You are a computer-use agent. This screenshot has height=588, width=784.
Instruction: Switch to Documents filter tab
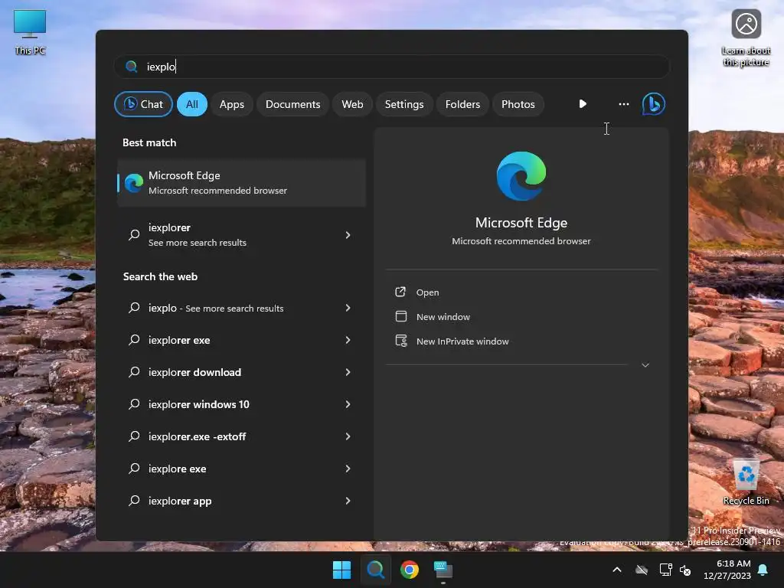pyautogui.click(x=292, y=104)
